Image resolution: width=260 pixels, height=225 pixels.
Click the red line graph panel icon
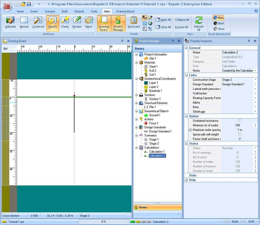point(145,29)
